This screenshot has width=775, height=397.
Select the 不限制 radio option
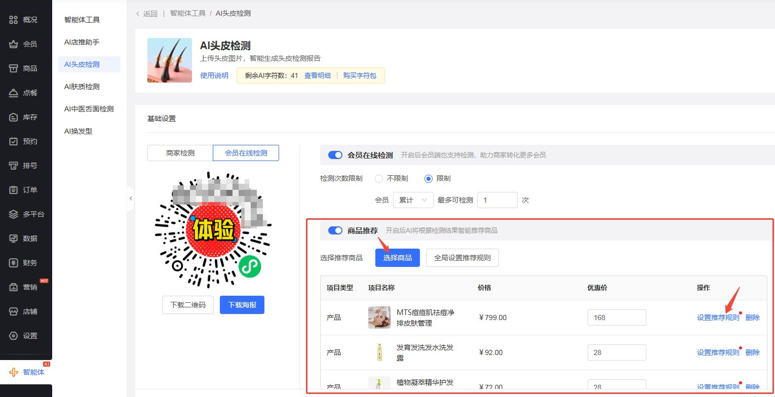click(379, 178)
